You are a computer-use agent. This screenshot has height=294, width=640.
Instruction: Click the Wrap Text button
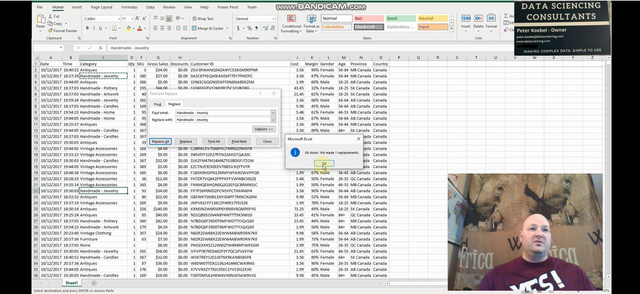pyautogui.click(x=202, y=19)
